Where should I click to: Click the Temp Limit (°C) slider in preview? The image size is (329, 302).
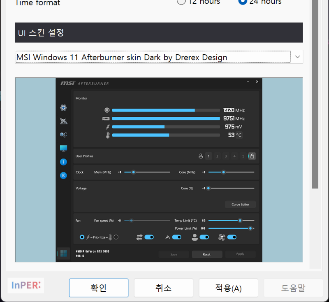coord(231,221)
